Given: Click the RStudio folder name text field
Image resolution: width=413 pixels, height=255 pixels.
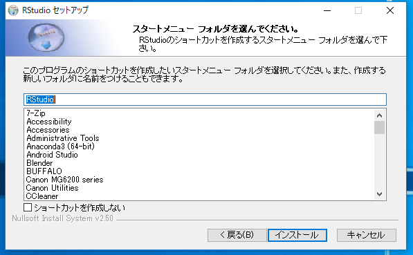Looking at the screenshot, I should pyautogui.click(x=205, y=100).
